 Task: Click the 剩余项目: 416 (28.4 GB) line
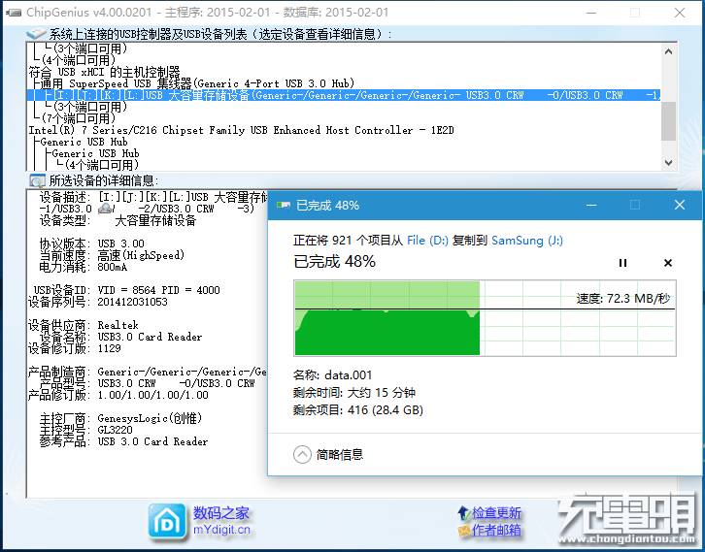(358, 409)
